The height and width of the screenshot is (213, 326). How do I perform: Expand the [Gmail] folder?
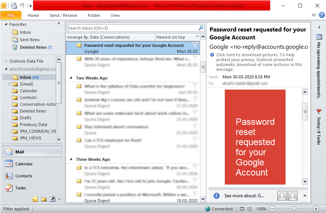9,84
